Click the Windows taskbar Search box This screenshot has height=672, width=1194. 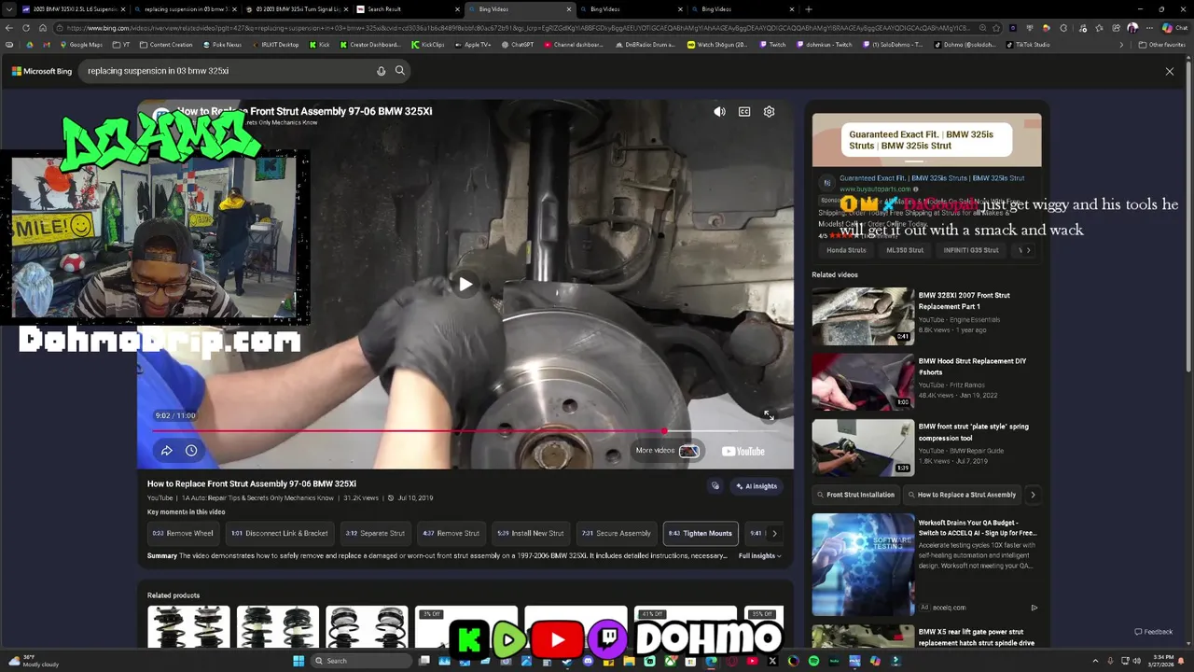point(362,661)
